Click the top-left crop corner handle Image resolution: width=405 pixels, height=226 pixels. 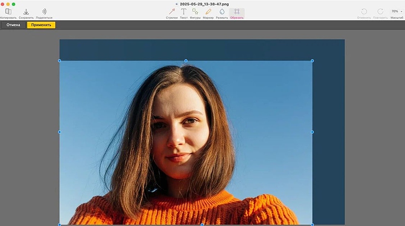pos(60,61)
